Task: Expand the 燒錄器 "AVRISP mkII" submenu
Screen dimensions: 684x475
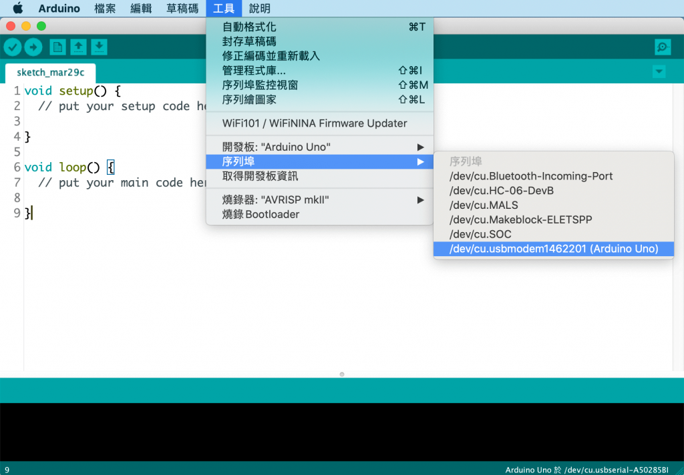Action: click(320, 200)
